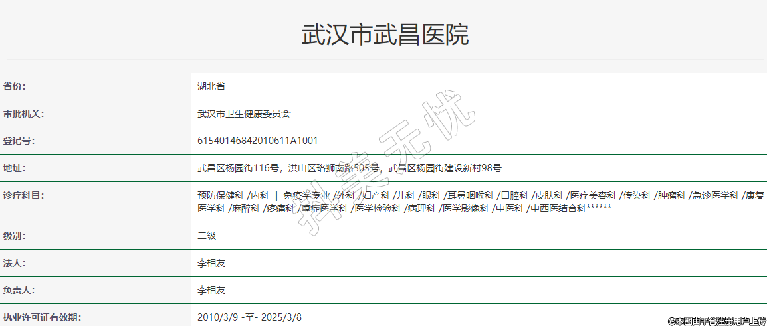The height and width of the screenshot is (326, 767).
Task: Click 李相友 in the 负责人 row
Action: 211,290
